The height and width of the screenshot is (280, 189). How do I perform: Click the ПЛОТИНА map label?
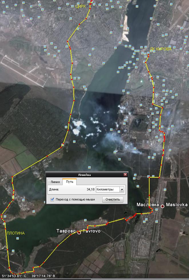pos(16,233)
